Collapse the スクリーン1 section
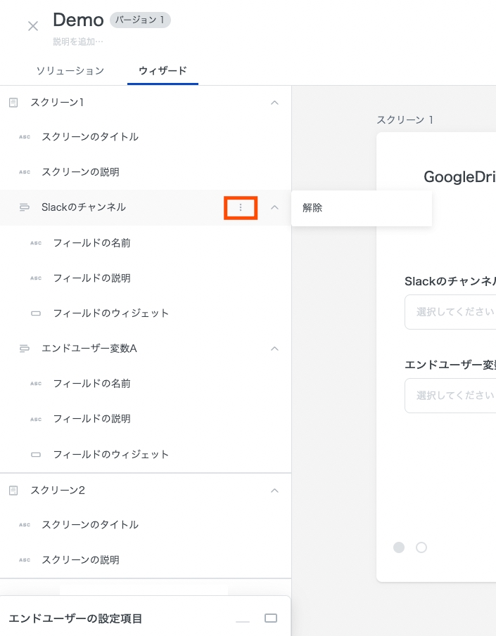The width and height of the screenshot is (496, 636). [275, 103]
